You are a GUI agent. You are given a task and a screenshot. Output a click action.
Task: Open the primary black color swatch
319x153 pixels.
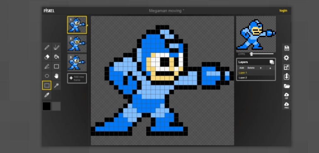[x=47, y=106]
